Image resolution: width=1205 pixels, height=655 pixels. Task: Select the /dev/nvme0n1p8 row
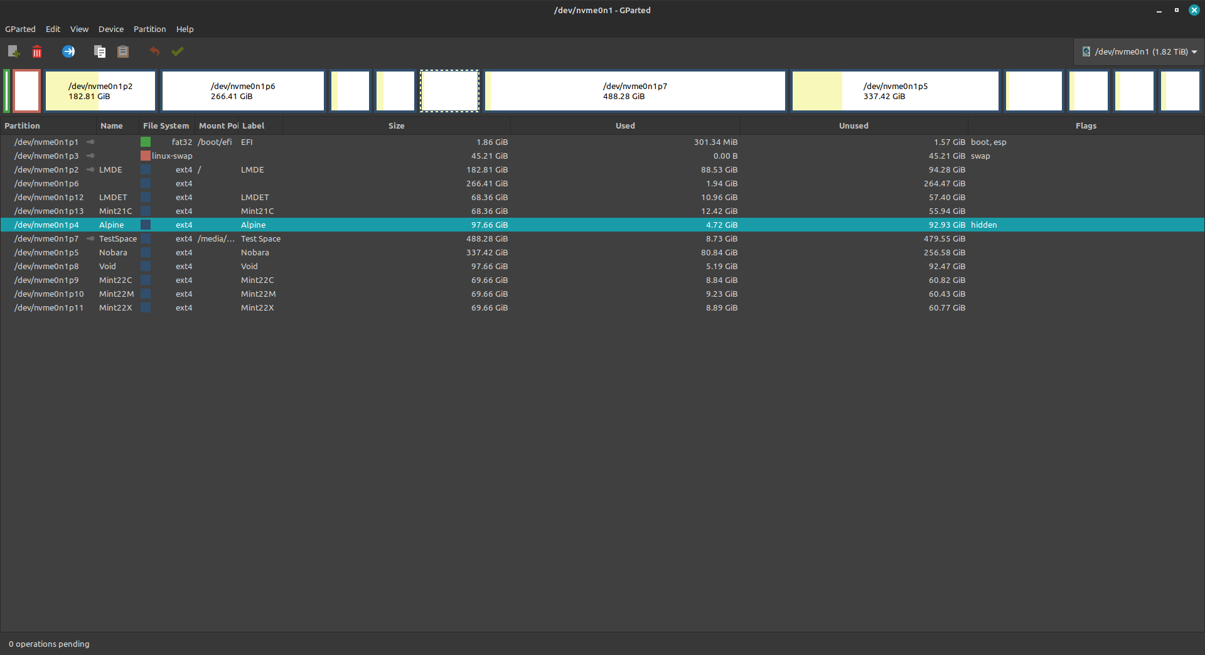pyautogui.click(x=602, y=266)
